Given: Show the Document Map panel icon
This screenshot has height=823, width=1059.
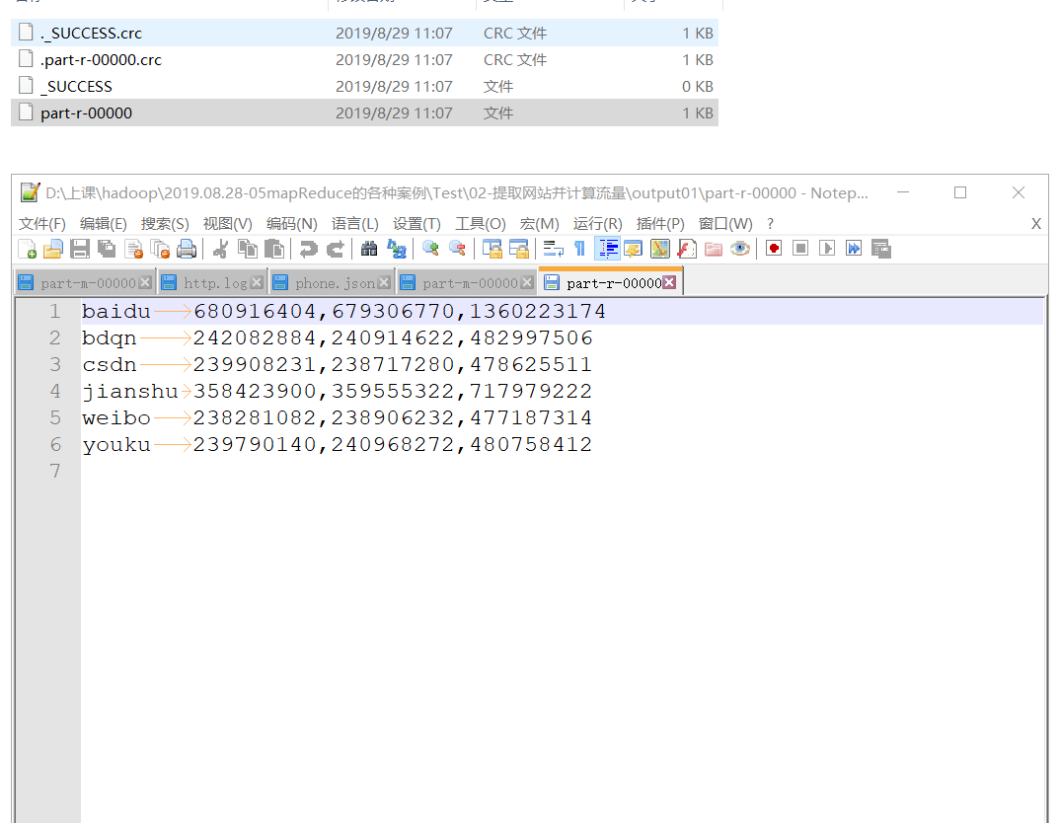Looking at the screenshot, I should click(660, 249).
